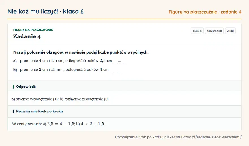Open the niekazmuliczyc.pl/zadania-z-rozwiazaniami/ link
This screenshot has height=146, width=249.
point(203,137)
